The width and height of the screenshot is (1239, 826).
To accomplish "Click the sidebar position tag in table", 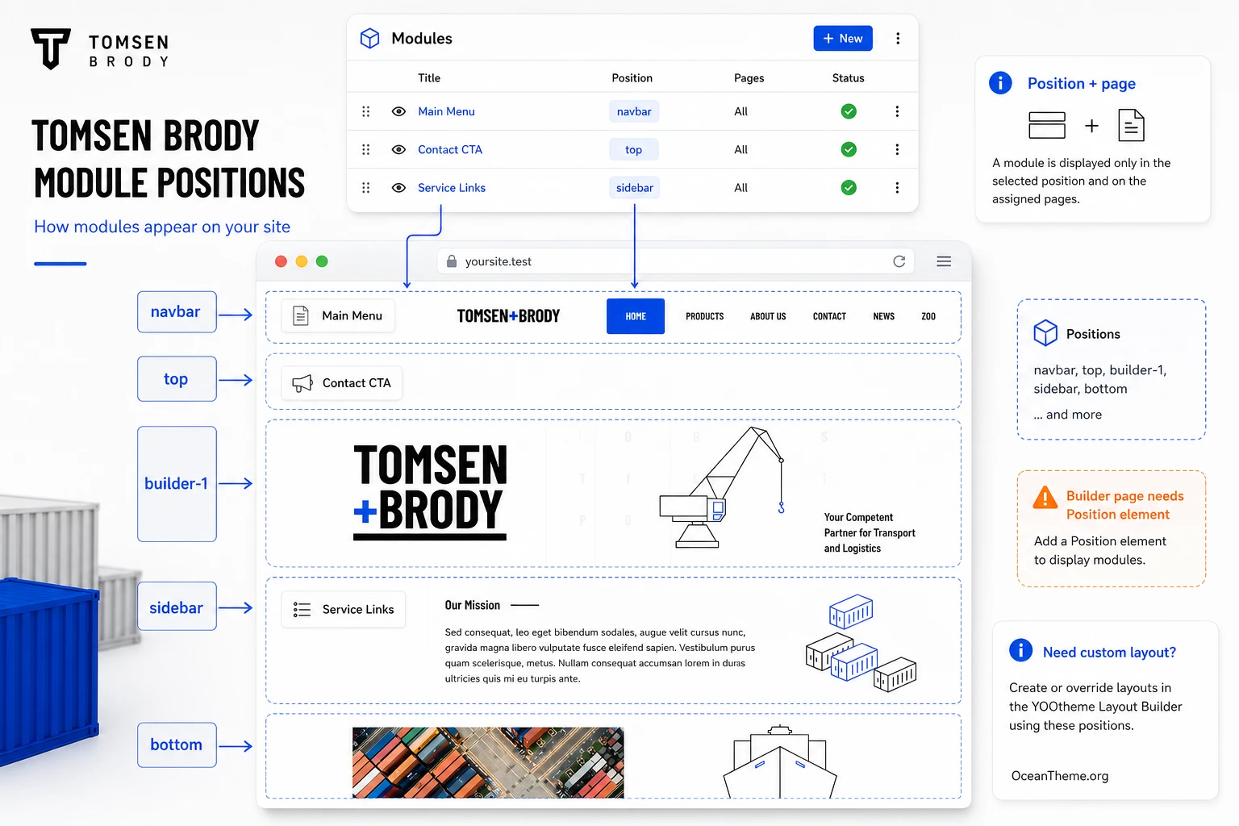I will pos(635,187).
